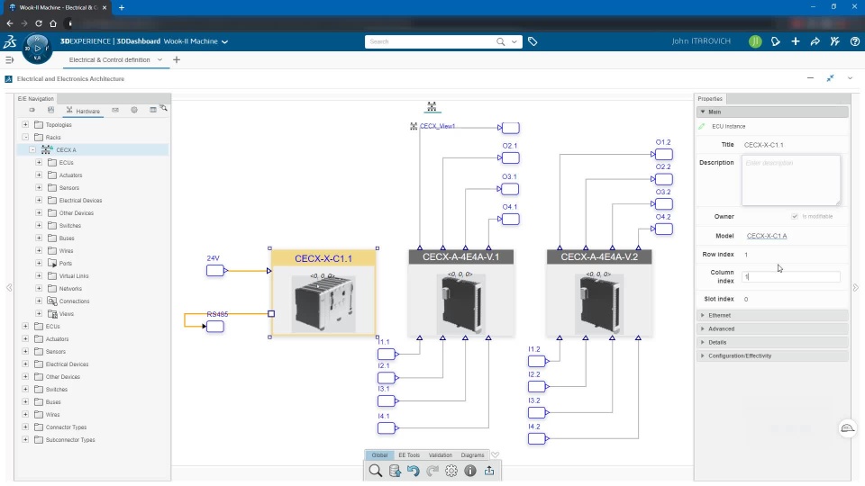Select the CECX-A-4E4A-V.2 module block
This screenshot has width=865, height=486.
(x=599, y=293)
